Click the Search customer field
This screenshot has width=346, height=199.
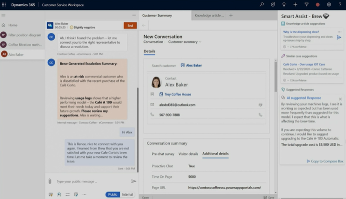tap(164, 66)
